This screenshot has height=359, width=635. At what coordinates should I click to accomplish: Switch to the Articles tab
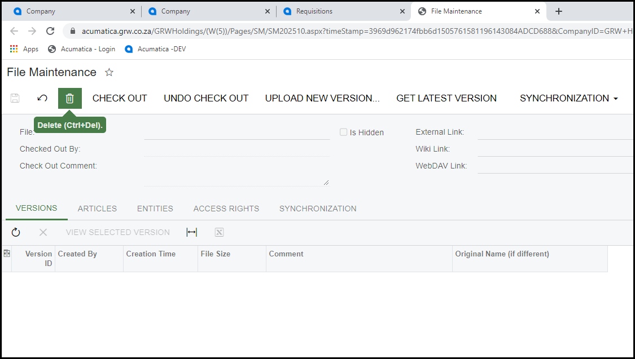click(97, 209)
